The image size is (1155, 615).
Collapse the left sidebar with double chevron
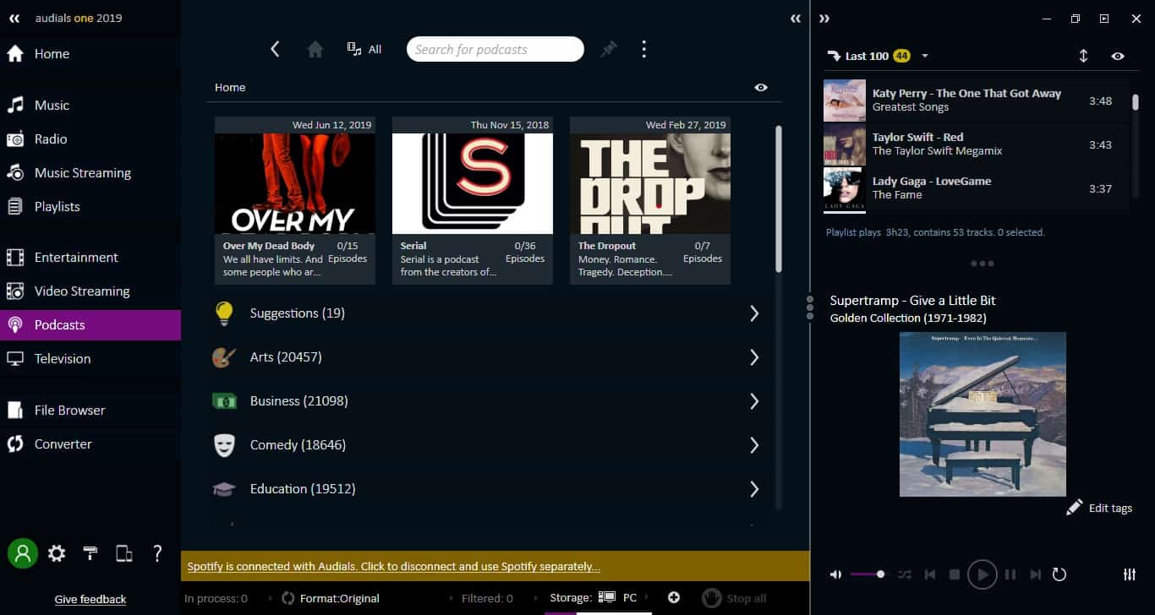(x=14, y=18)
